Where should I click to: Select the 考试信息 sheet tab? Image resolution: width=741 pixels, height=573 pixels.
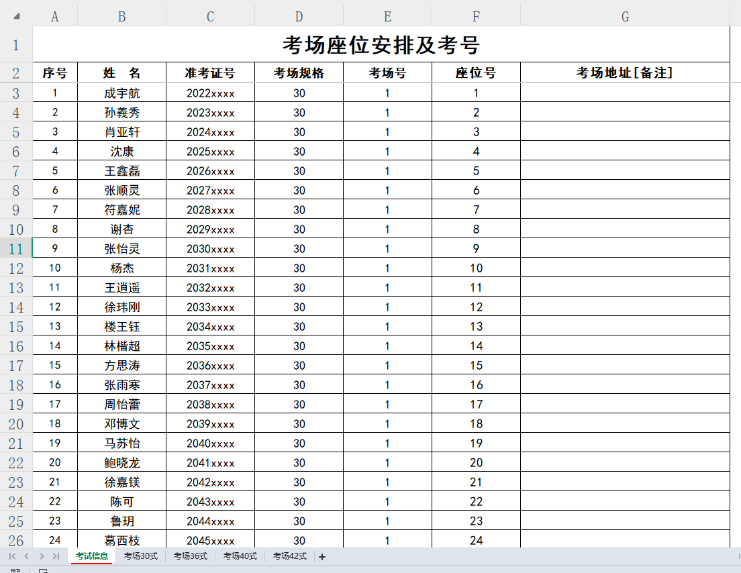92,556
